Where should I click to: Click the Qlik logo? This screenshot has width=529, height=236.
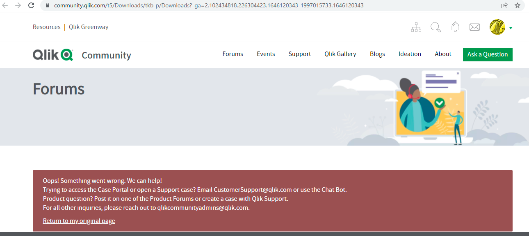coord(53,55)
